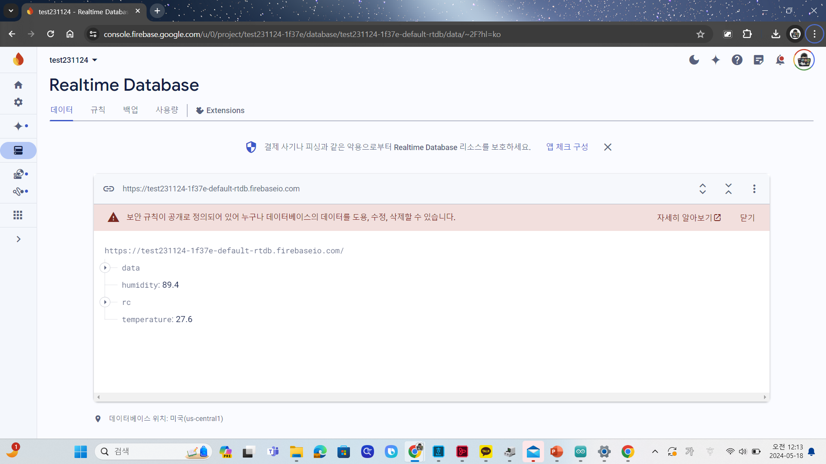Select the data key label

(131, 267)
